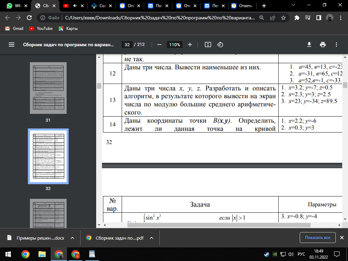Zoom in the PDF with plus
The width and height of the screenshot is (348, 261).
pyautogui.click(x=190, y=45)
